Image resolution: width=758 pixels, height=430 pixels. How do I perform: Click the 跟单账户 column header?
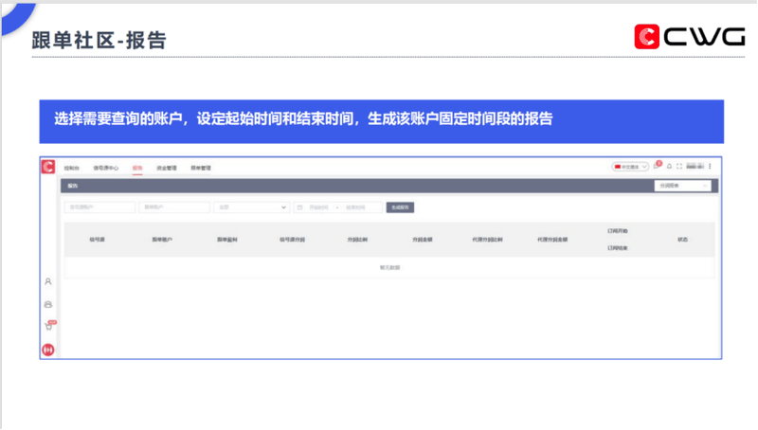162,240
